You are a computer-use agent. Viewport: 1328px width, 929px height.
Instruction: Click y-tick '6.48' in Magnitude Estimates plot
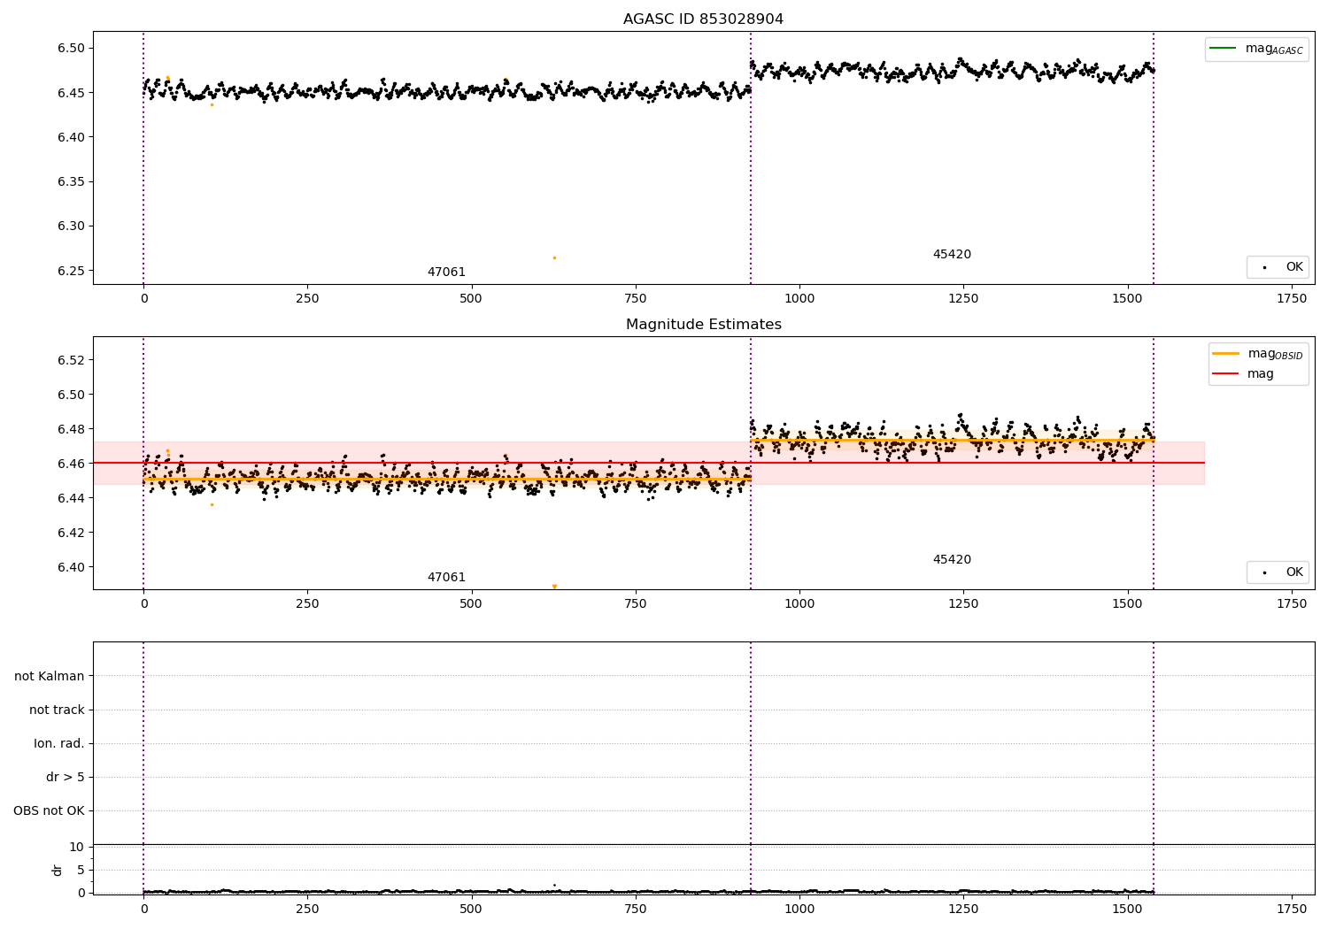tap(69, 429)
